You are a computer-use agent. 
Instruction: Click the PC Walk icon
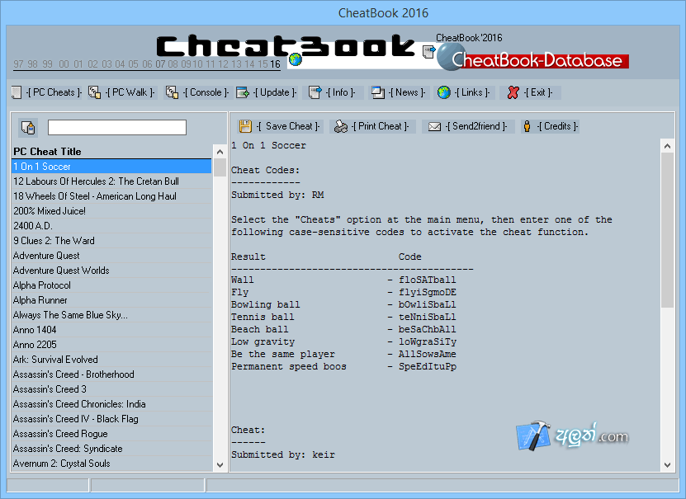coord(94,92)
